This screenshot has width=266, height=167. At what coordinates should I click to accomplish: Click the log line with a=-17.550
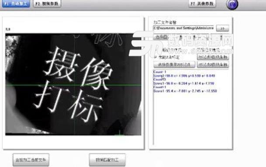click(x=185, y=91)
